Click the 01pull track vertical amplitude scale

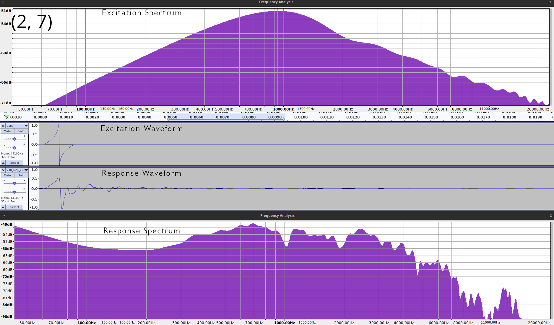[x=34, y=144]
